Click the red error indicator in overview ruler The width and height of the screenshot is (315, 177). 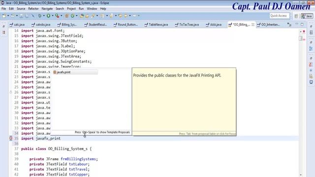304,31
